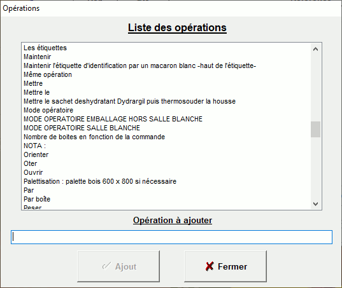Click the list scrollbar down arrow

(x=315, y=203)
